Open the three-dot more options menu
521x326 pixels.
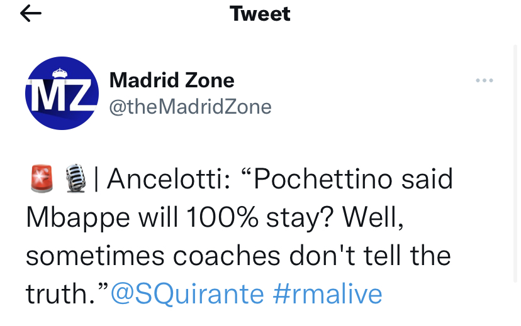[x=484, y=80]
